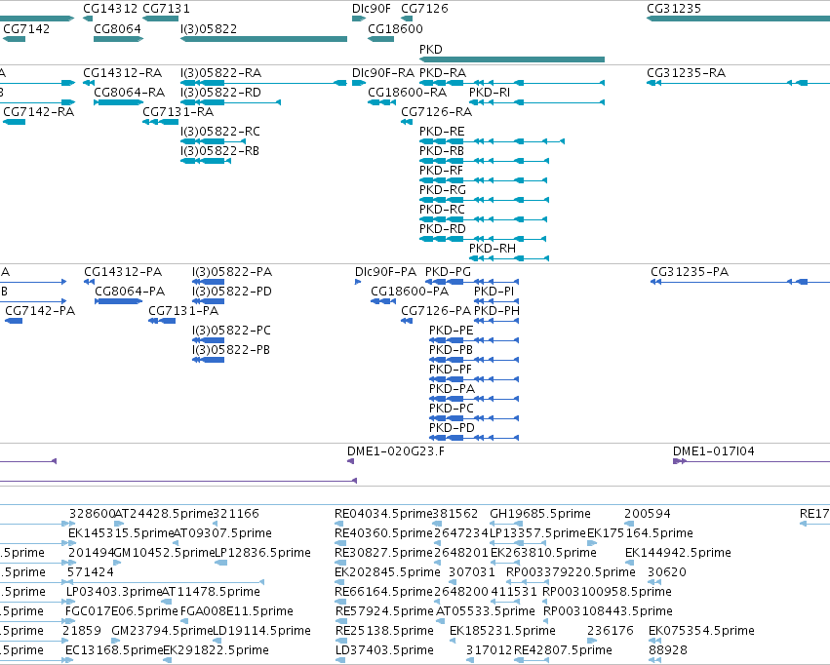Select EST FGA008E11.5prime
Viewport: 830px width, 665px height.
pyautogui.click(x=237, y=611)
